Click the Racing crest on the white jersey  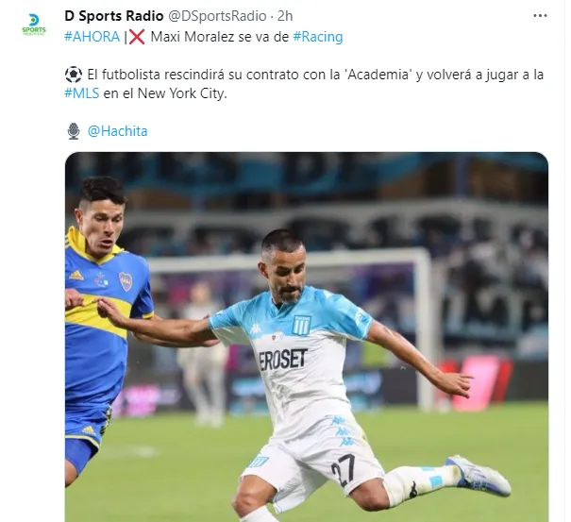click(x=302, y=325)
